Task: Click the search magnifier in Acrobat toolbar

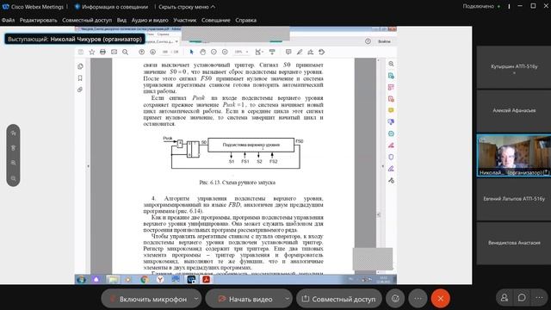Action: pos(125,52)
